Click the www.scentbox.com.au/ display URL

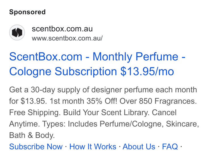point(67,38)
